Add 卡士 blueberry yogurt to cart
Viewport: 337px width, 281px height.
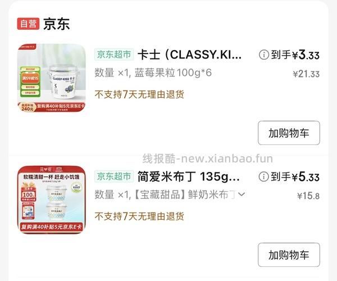[x=289, y=133]
